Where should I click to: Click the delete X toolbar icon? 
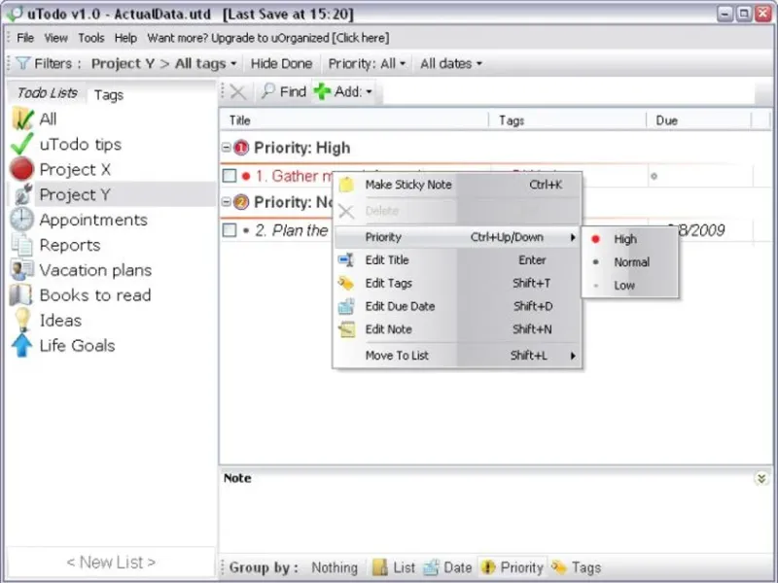(x=238, y=91)
